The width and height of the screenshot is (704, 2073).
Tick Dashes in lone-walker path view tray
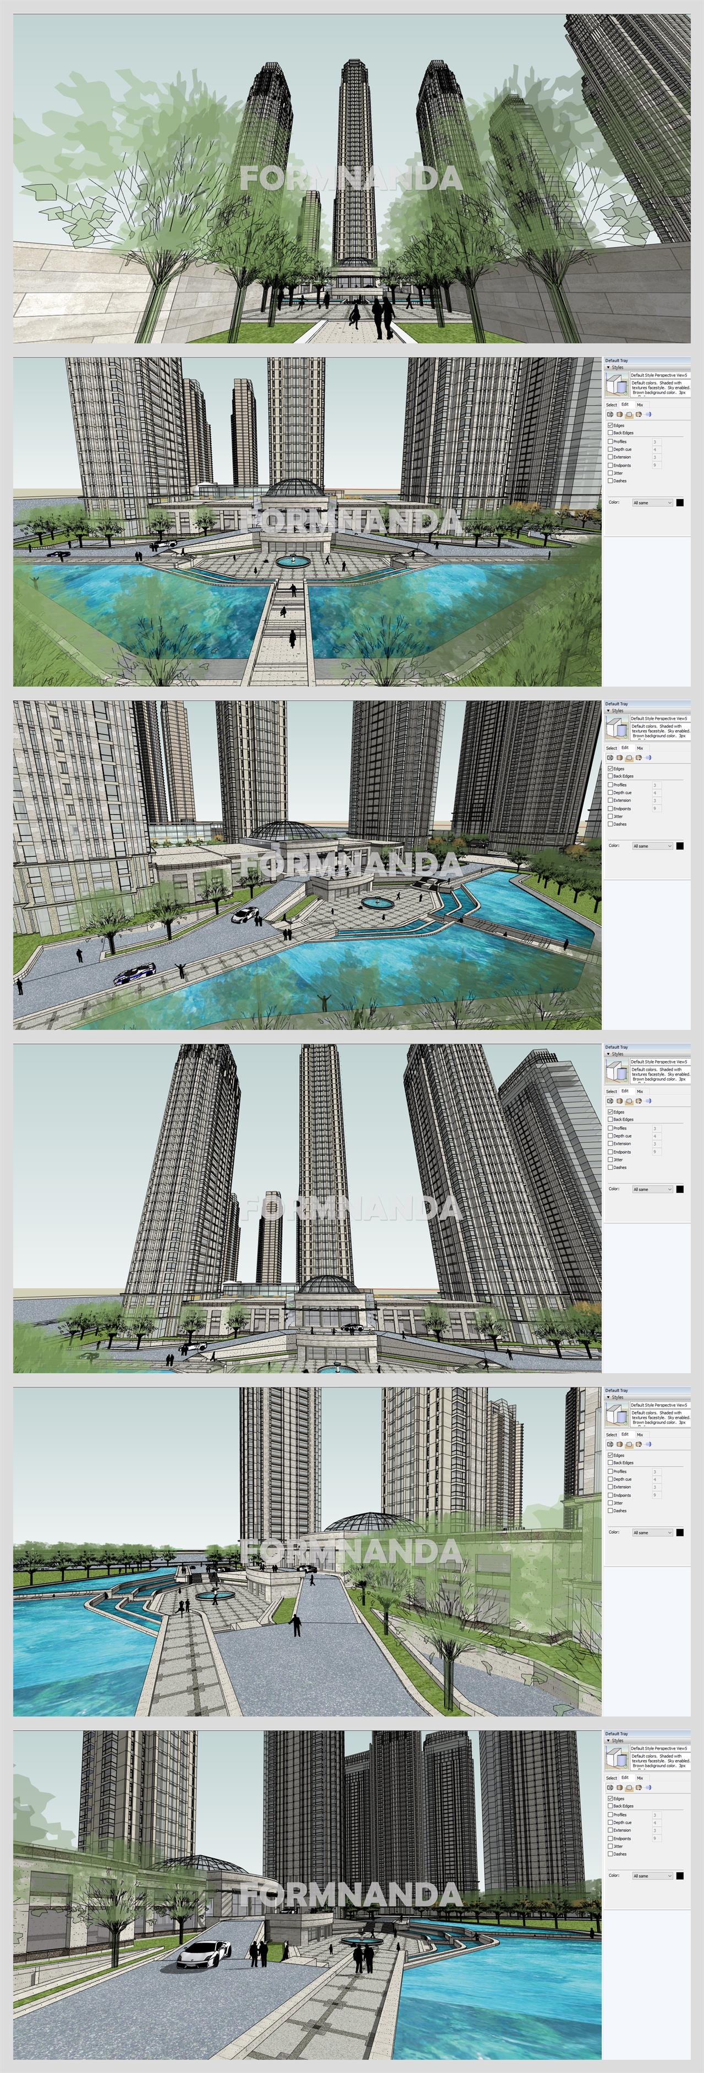(610, 1511)
